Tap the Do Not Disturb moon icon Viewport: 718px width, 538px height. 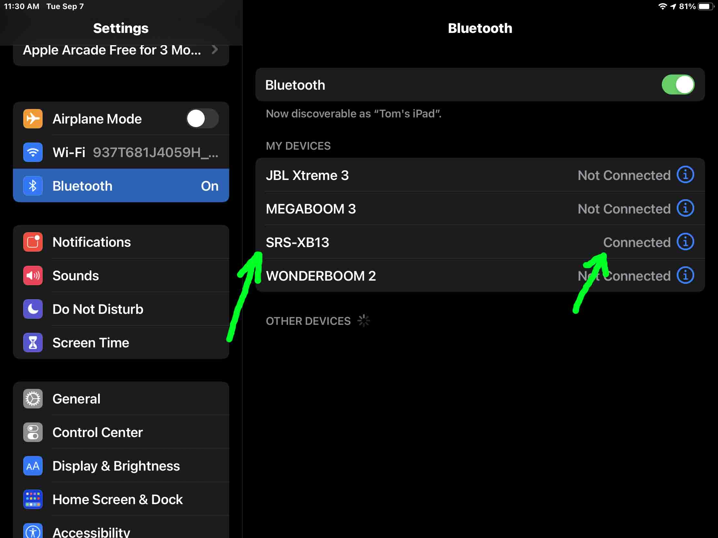tap(33, 309)
